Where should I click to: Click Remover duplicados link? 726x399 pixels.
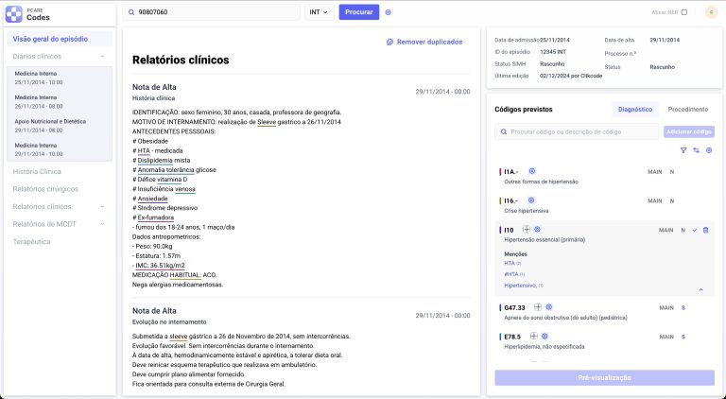tap(423, 42)
